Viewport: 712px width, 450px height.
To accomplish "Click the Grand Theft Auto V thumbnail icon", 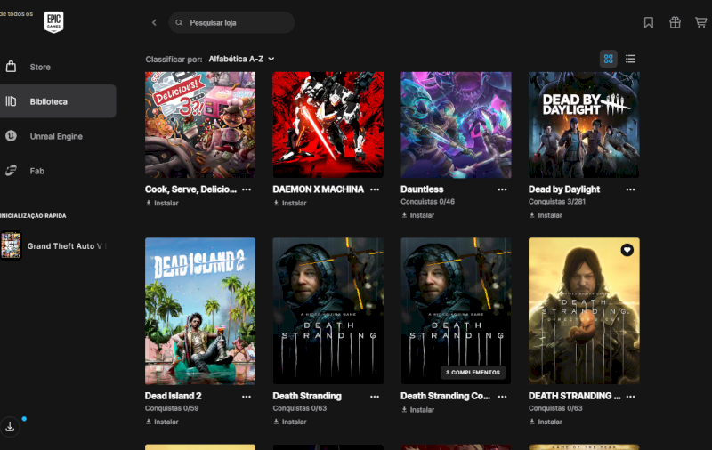I will click(x=11, y=245).
